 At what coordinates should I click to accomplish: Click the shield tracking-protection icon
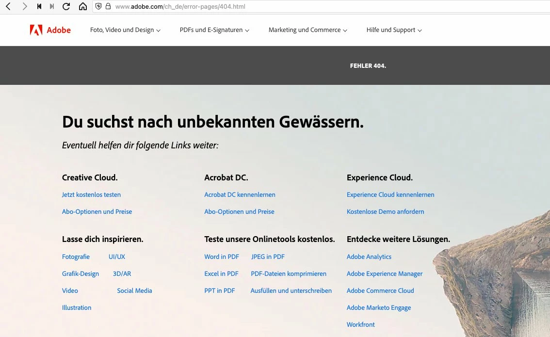click(x=98, y=6)
